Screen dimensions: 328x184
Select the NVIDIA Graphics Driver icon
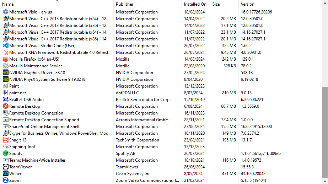coord(5,73)
